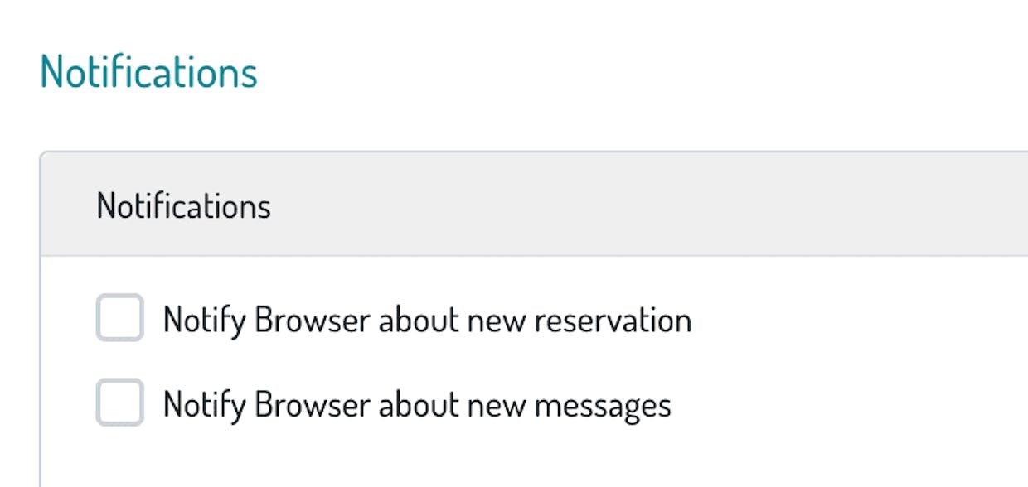This screenshot has width=1028, height=487.
Task: Click 'Notify' in the new messages option
Action: pyautogui.click(x=204, y=405)
